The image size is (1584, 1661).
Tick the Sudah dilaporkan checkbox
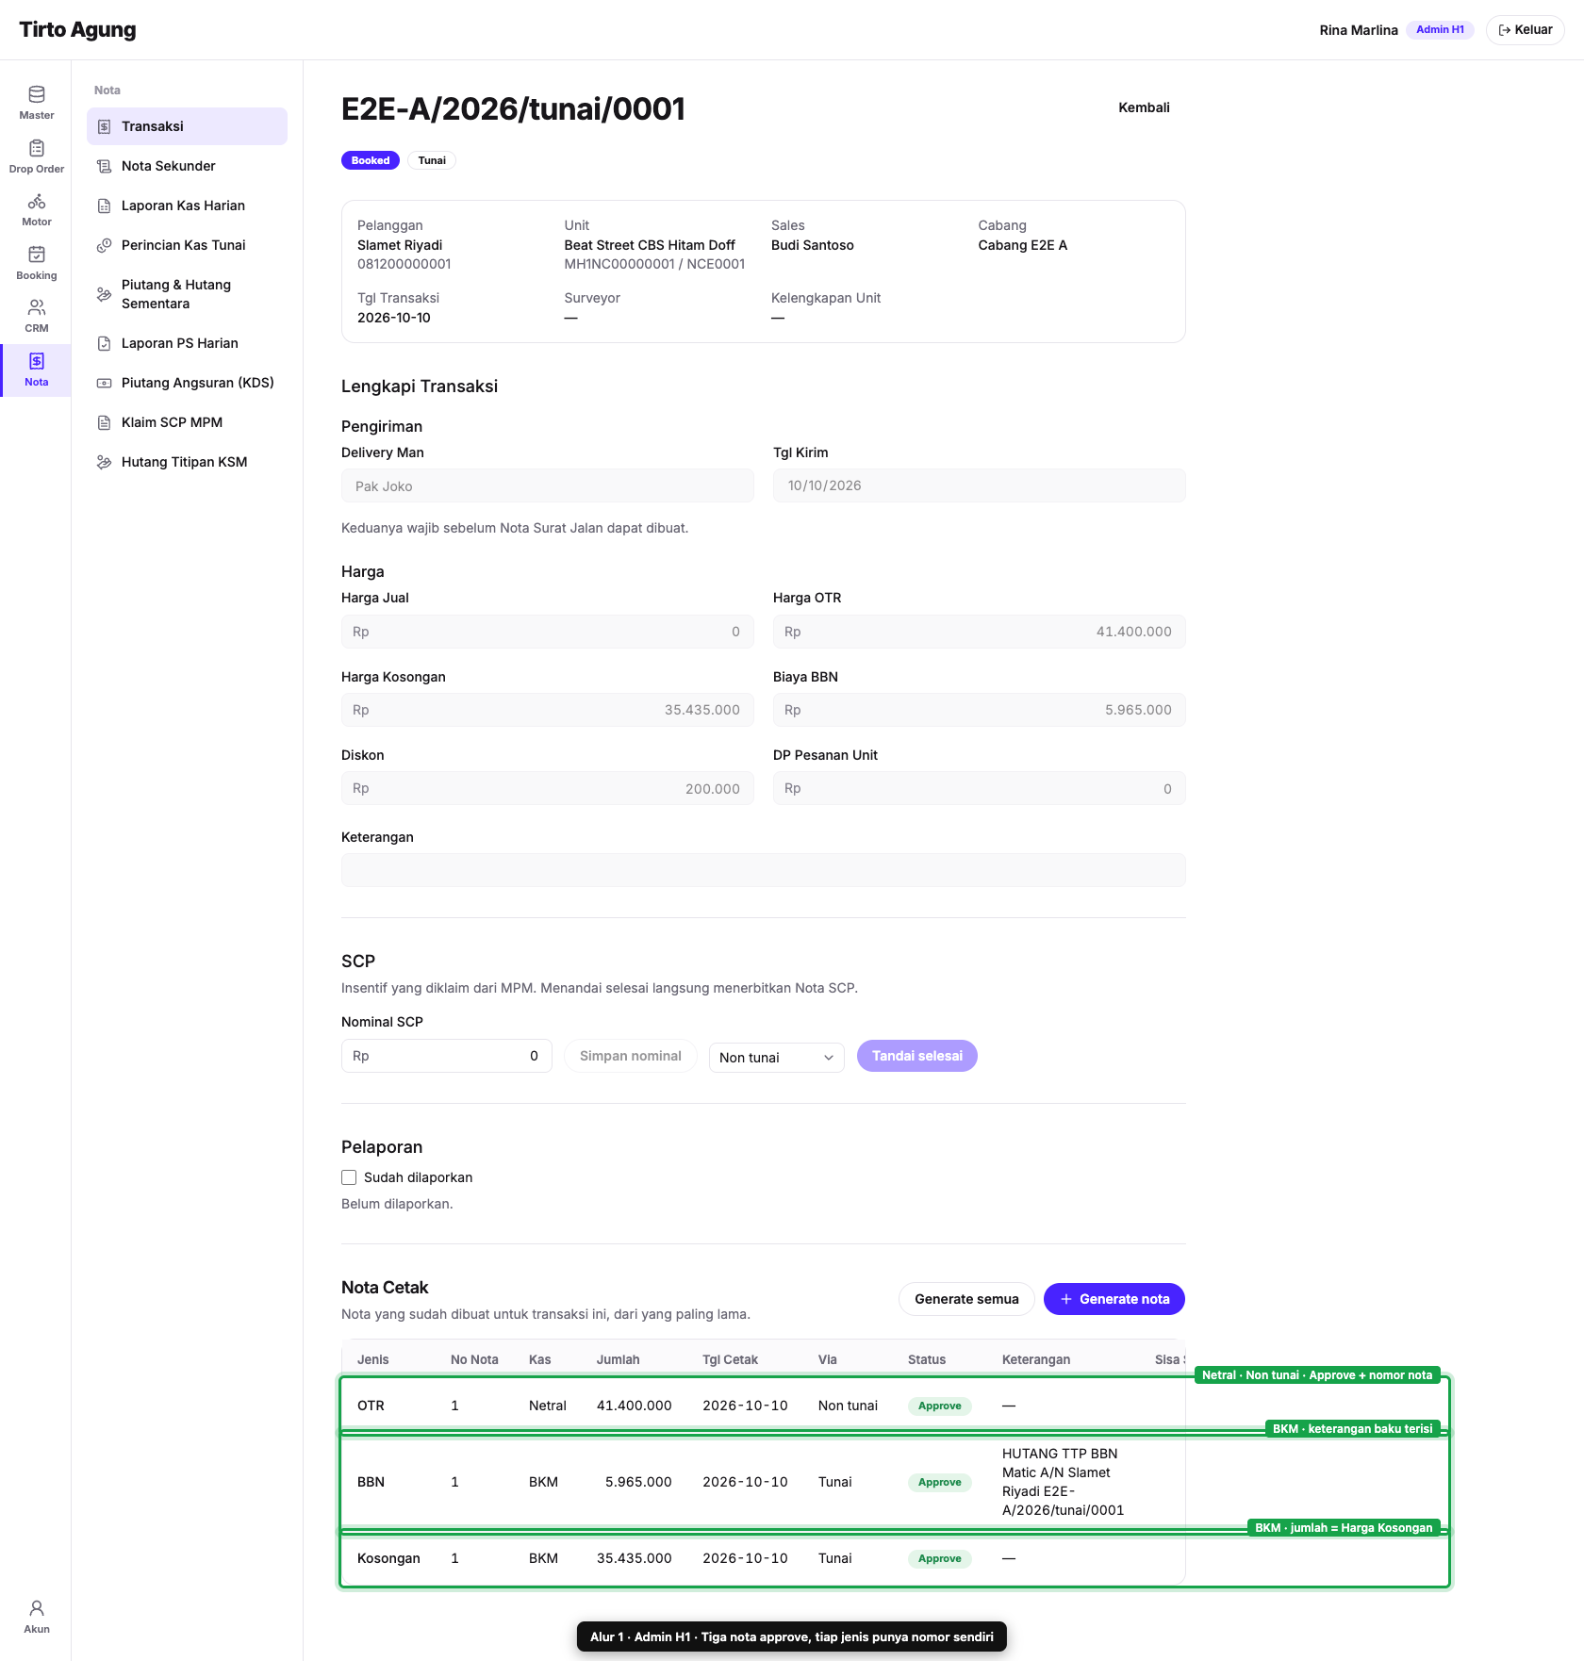[x=349, y=1177]
